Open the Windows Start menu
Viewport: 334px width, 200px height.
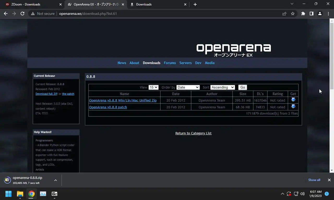[x=8, y=194]
